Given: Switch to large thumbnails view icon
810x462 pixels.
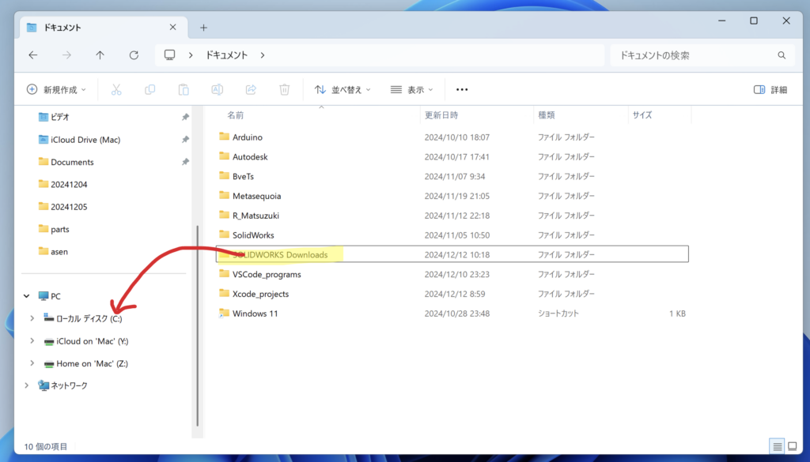Looking at the screenshot, I should click(793, 446).
